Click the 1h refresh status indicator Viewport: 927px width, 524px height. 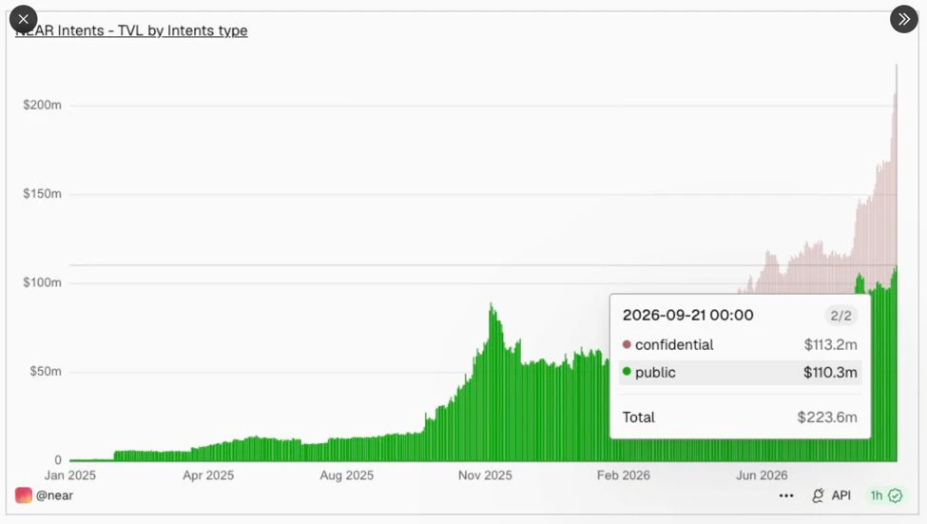coord(885,495)
